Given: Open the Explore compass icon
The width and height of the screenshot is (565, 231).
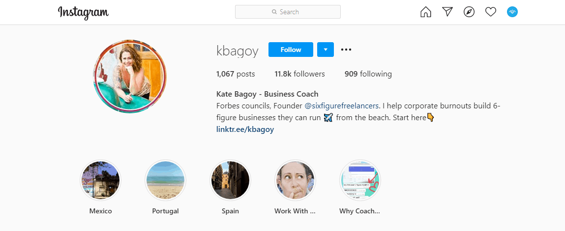Looking at the screenshot, I should pos(469,12).
